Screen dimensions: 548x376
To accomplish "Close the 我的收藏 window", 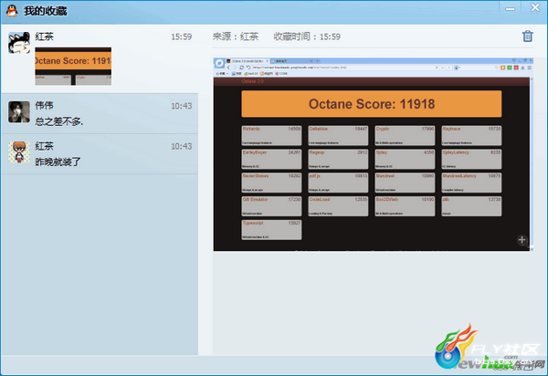I will [x=535, y=7].
